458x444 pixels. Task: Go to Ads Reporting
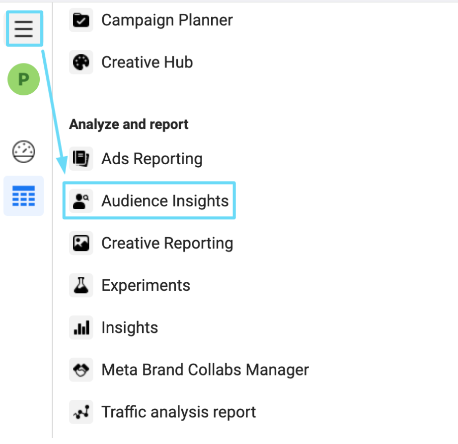[152, 159]
